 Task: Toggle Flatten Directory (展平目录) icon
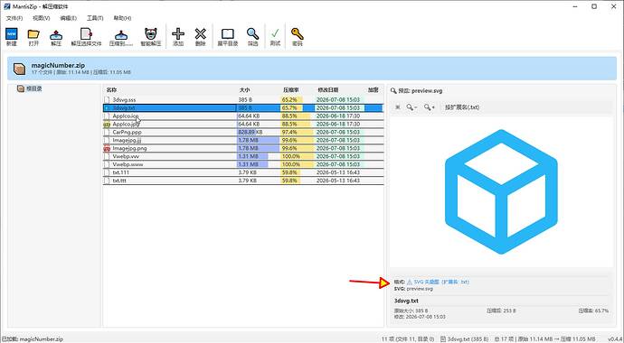click(228, 34)
